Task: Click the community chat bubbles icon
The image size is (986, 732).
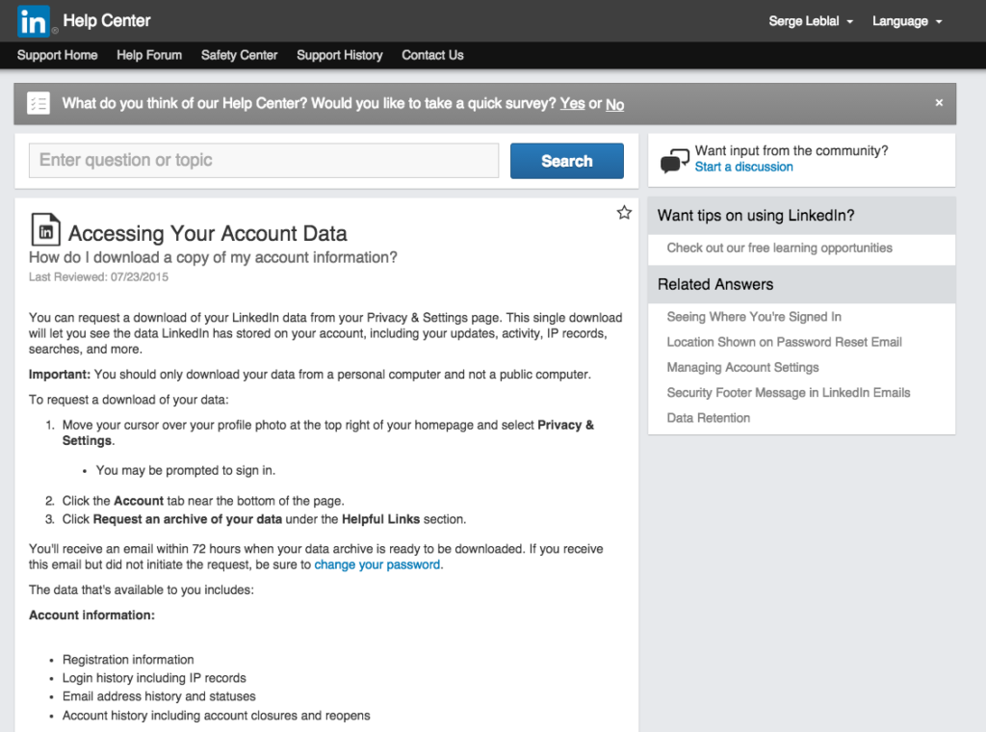Action: coord(675,160)
